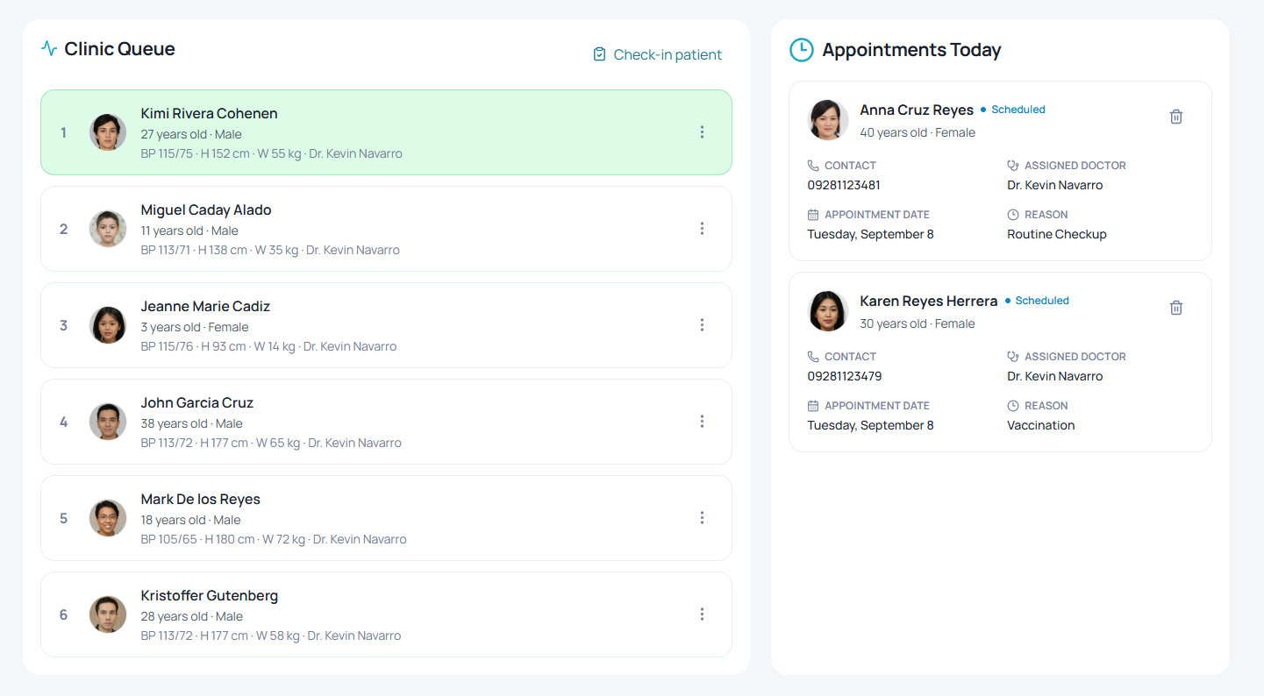Click vitals line BP 115/75 H 152 cm

272,153
